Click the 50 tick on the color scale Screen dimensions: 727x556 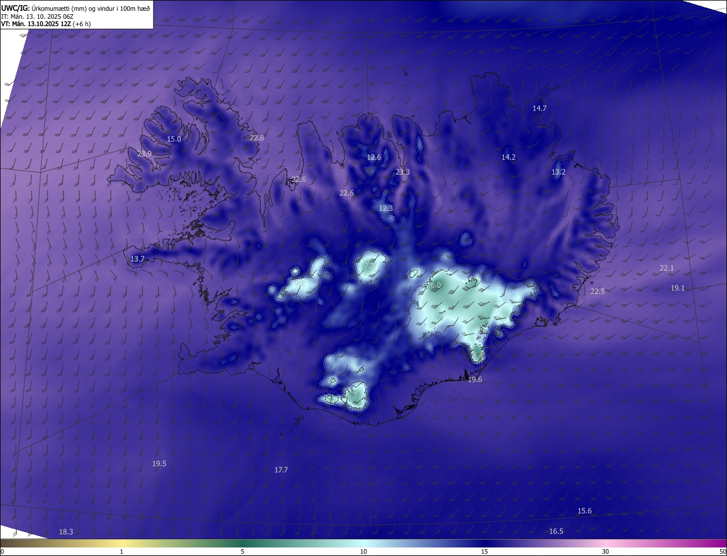(722, 551)
